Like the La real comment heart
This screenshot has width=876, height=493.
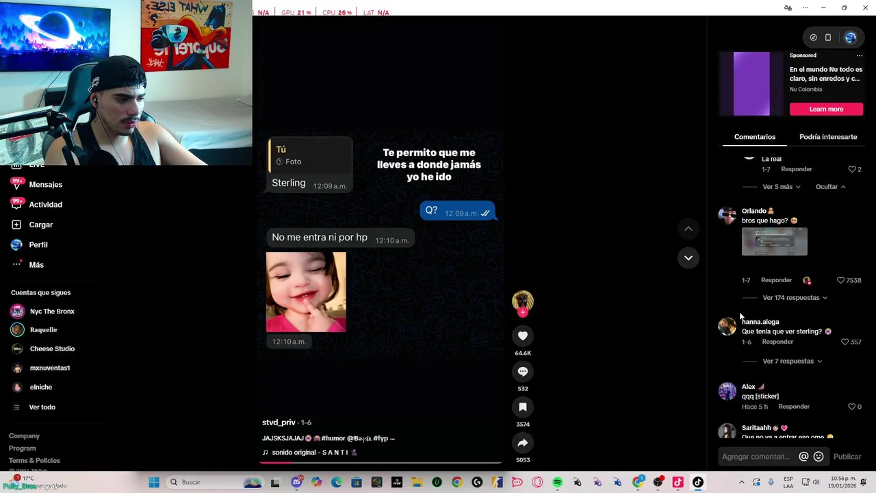pos(852,169)
